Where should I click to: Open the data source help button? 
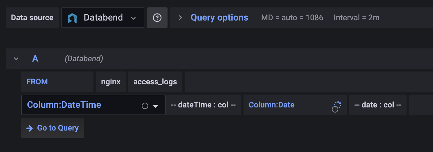[157, 18]
